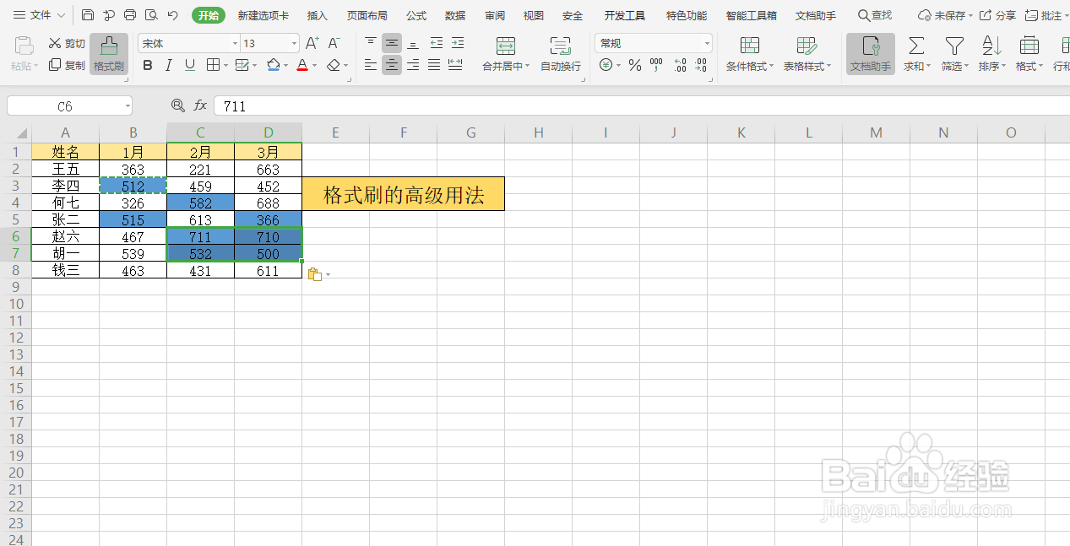Click the cell style color picker icon
This screenshot has width=1070, height=546.
[242, 65]
